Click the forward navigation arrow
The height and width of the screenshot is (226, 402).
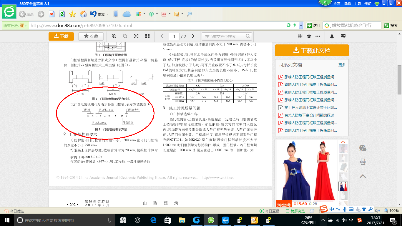41,14
